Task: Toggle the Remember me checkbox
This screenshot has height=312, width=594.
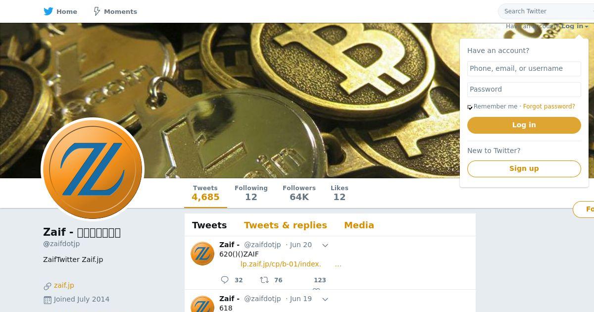Action: (x=470, y=107)
